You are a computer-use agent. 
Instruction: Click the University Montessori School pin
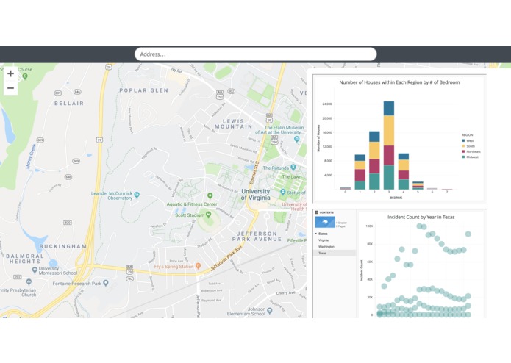coord(35,270)
